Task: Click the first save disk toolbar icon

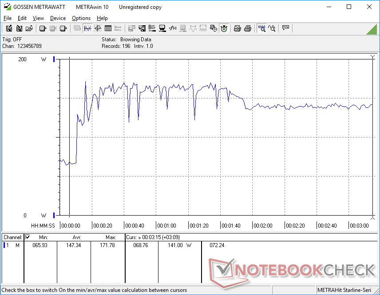Action: (x=9, y=28)
